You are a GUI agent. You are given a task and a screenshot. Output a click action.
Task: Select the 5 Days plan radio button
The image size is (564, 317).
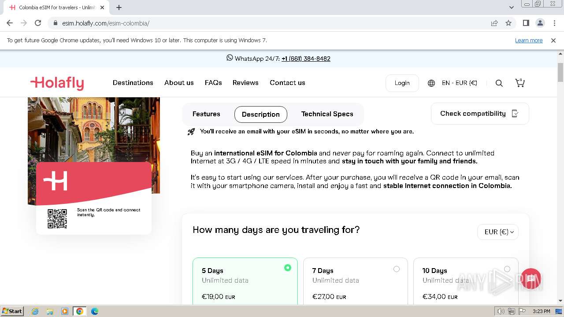click(x=288, y=268)
